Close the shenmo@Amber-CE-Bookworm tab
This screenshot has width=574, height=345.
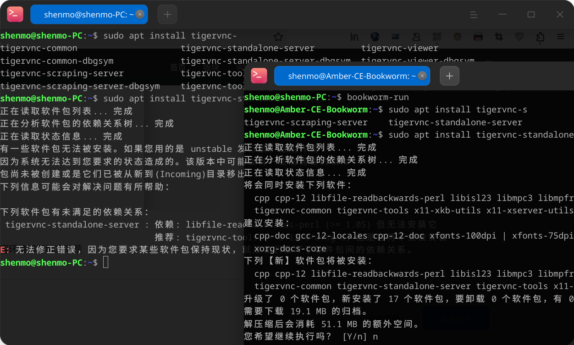point(422,76)
